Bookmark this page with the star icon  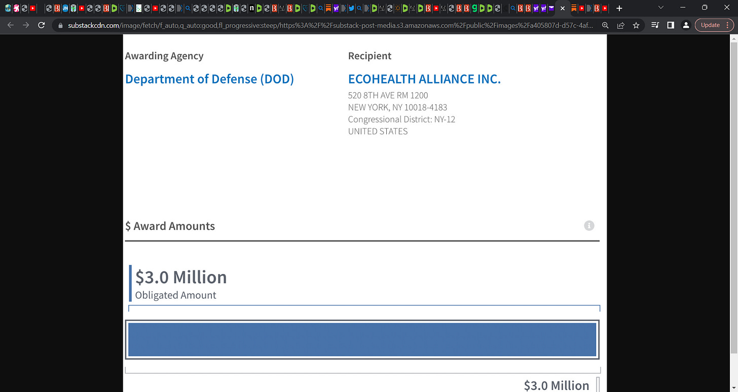click(636, 25)
